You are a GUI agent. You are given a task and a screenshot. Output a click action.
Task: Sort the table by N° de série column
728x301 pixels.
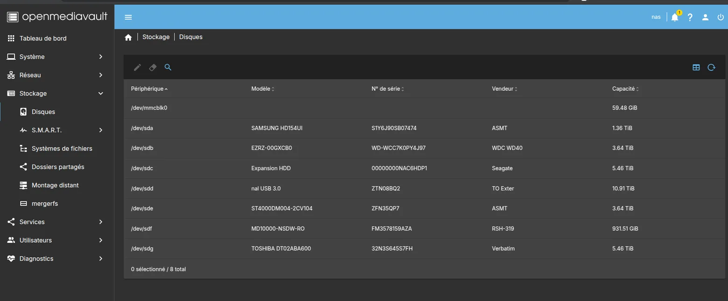[x=388, y=89]
